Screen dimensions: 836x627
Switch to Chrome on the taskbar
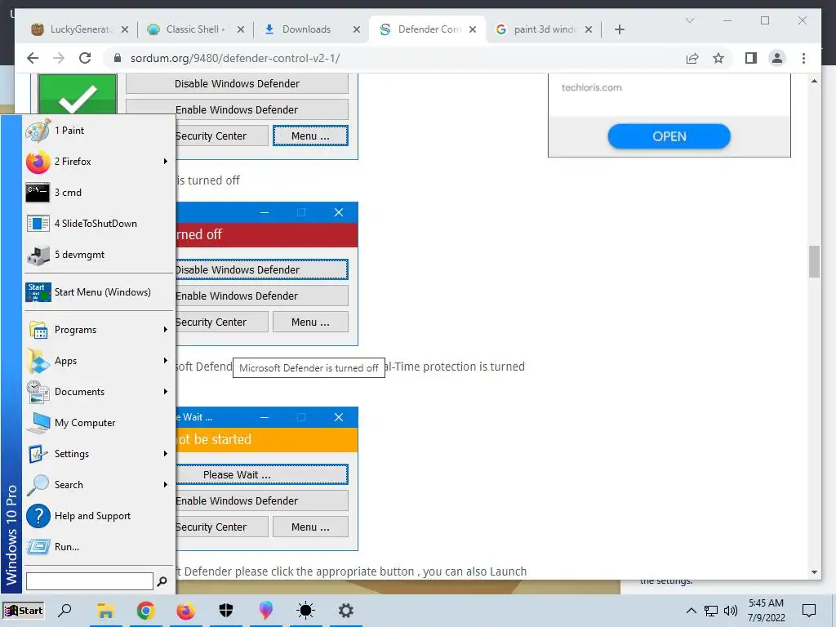click(145, 611)
